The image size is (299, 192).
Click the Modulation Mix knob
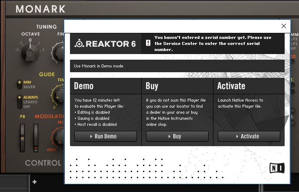click(58, 137)
